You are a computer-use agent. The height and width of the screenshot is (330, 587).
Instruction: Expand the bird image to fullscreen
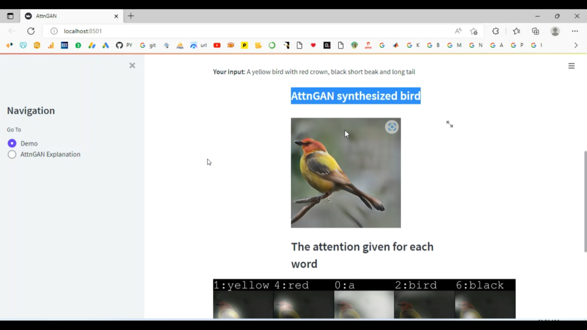[x=449, y=124]
